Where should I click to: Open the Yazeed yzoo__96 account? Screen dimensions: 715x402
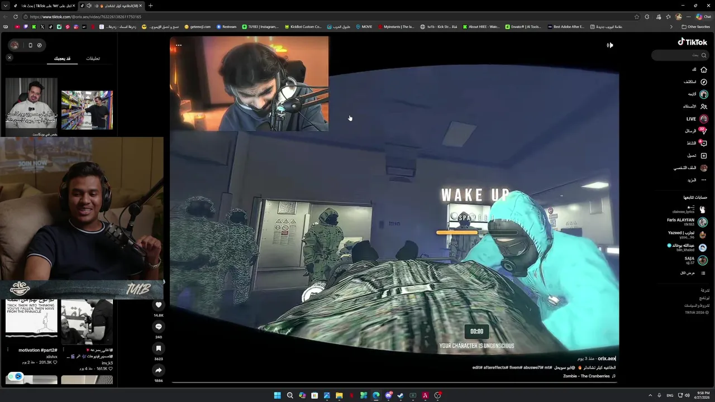coord(688,235)
